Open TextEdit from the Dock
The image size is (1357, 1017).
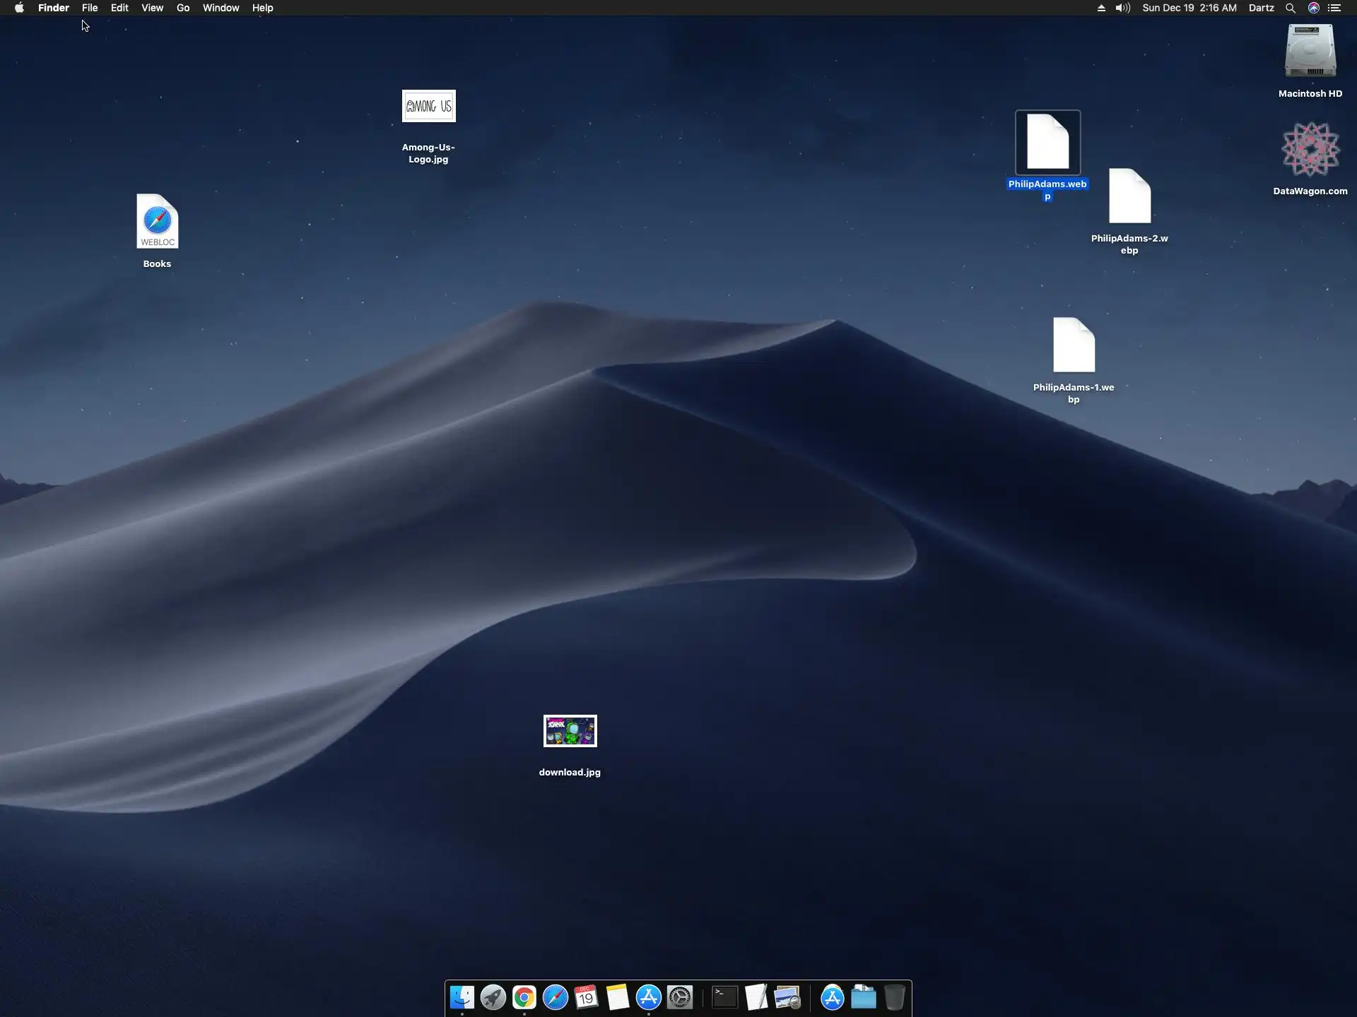(756, 997)
